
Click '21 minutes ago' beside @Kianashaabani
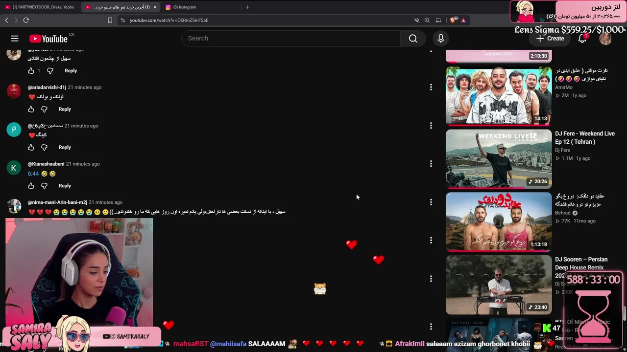[x=83, y=164]
